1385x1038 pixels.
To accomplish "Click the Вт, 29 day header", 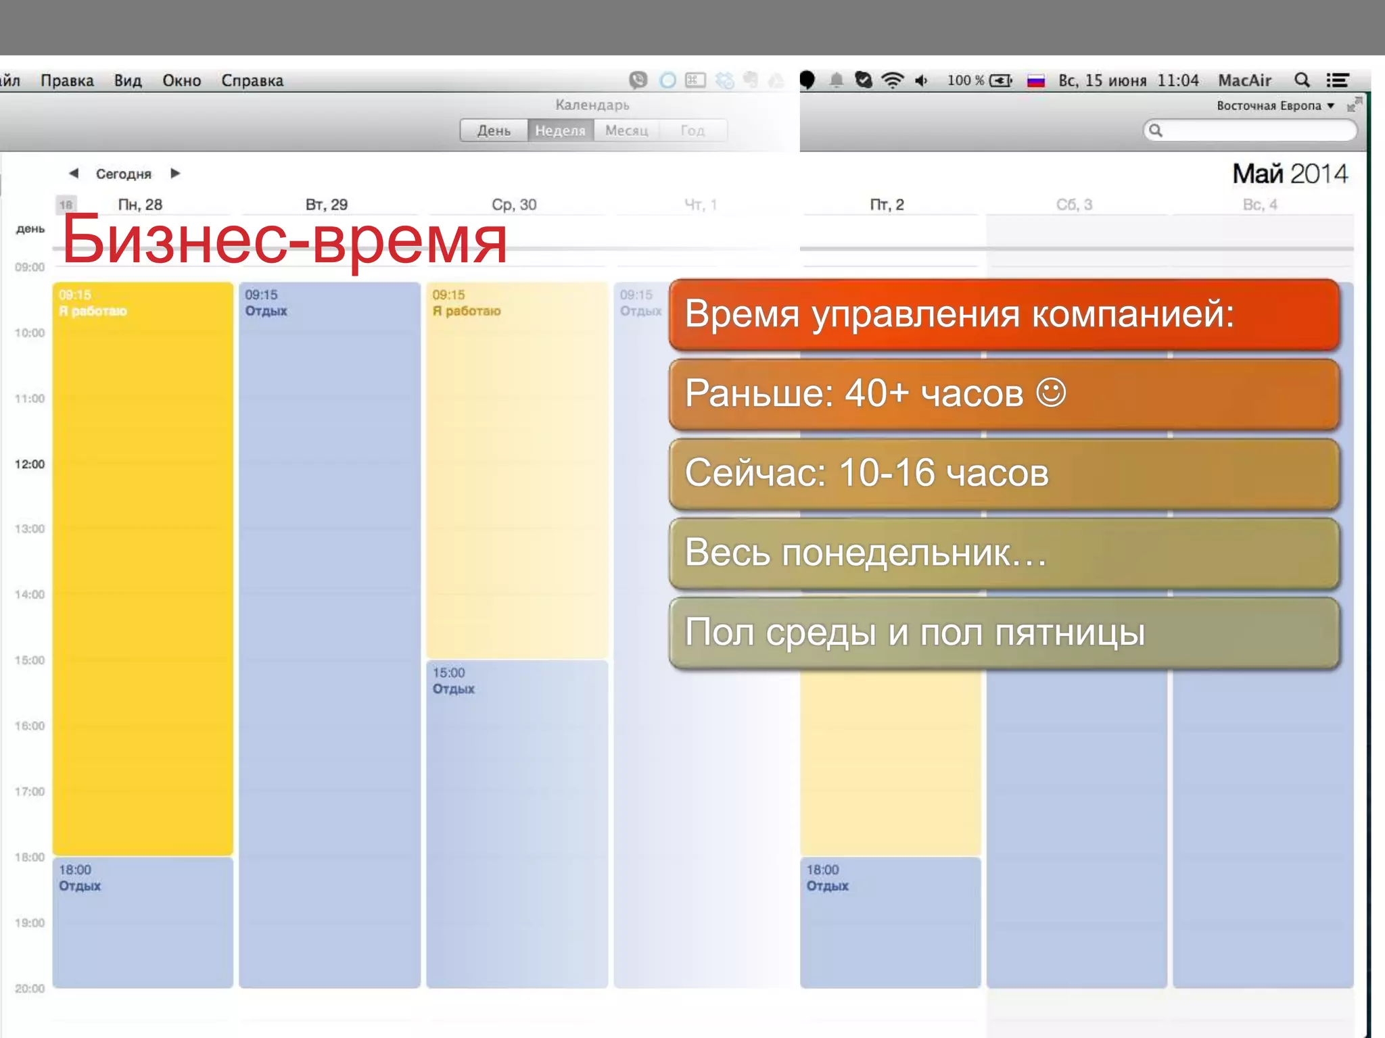I will point(327,205).
